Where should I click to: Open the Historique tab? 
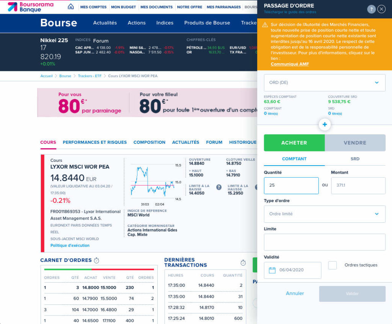pos(243,142)
